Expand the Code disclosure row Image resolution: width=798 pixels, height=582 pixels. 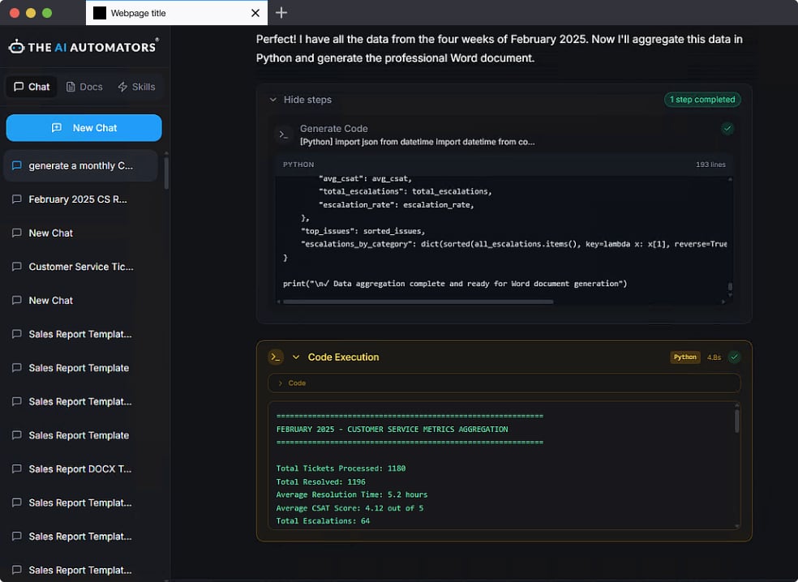(292, 383)
